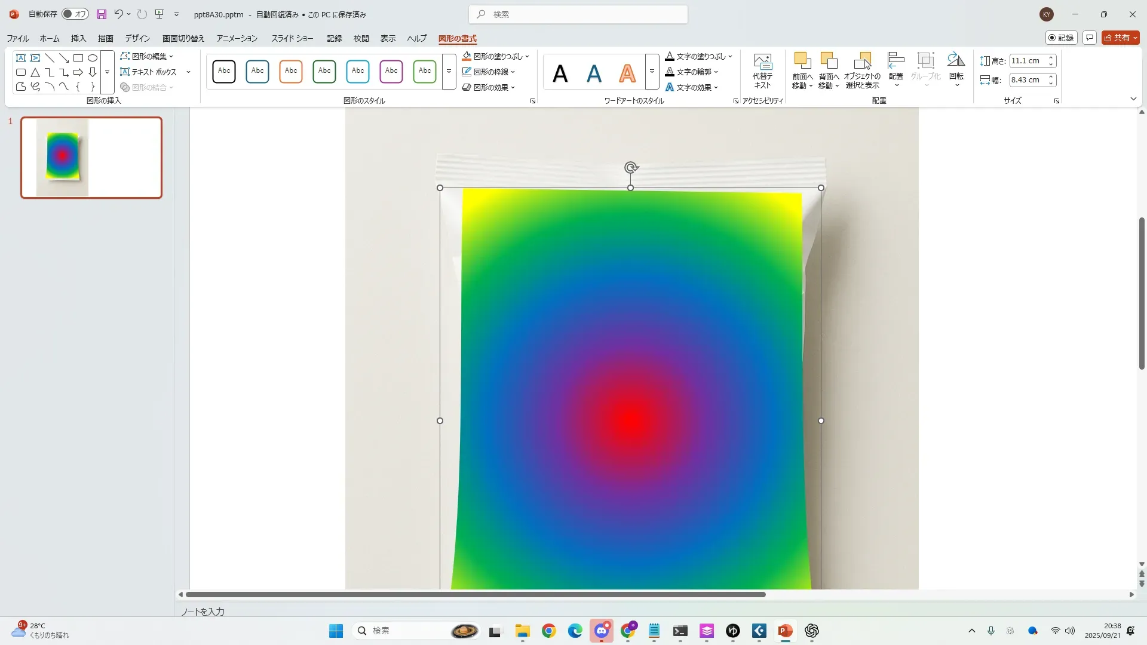
Task: Switch to the Animations (アニメーション) tab
Action: [237, 38]
